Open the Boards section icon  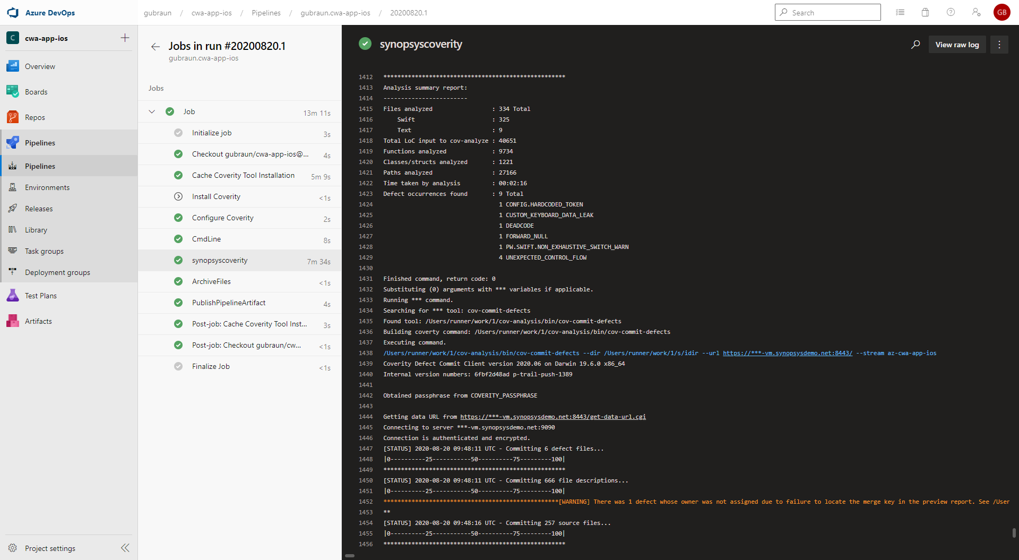13,92
